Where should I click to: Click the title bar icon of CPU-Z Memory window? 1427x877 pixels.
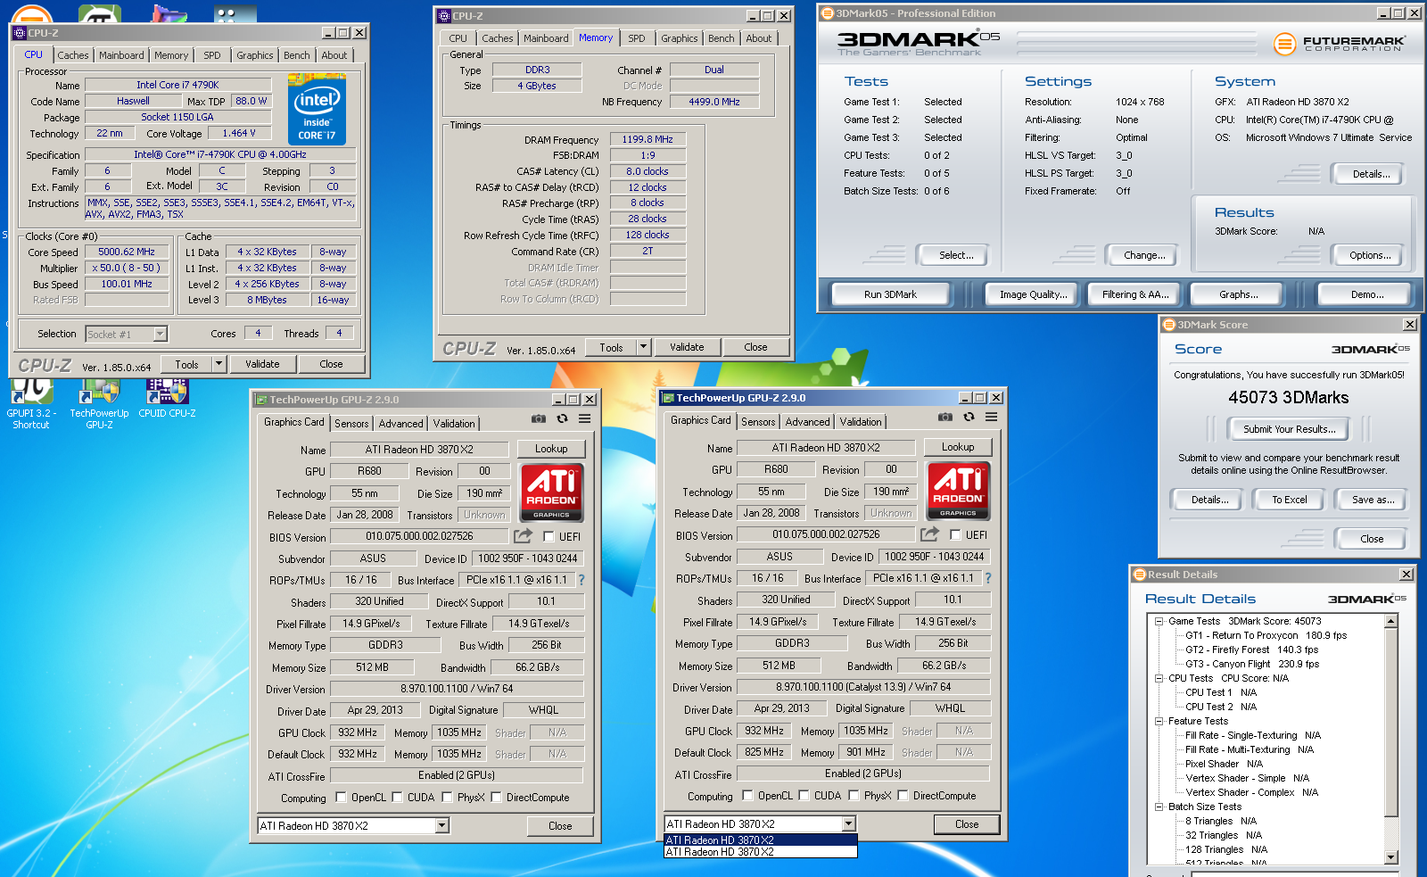pos(444,16)
